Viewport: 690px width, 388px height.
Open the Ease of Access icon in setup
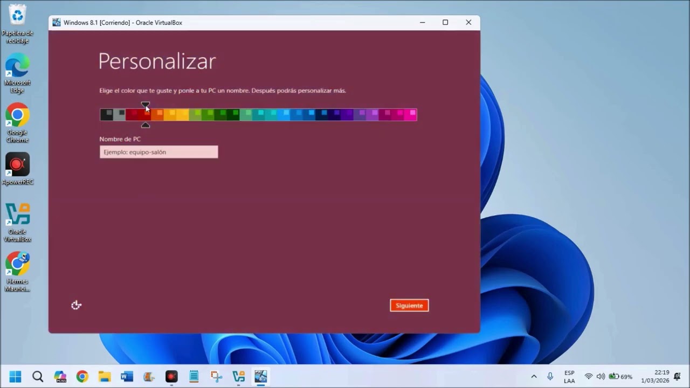tap(76, 305)
